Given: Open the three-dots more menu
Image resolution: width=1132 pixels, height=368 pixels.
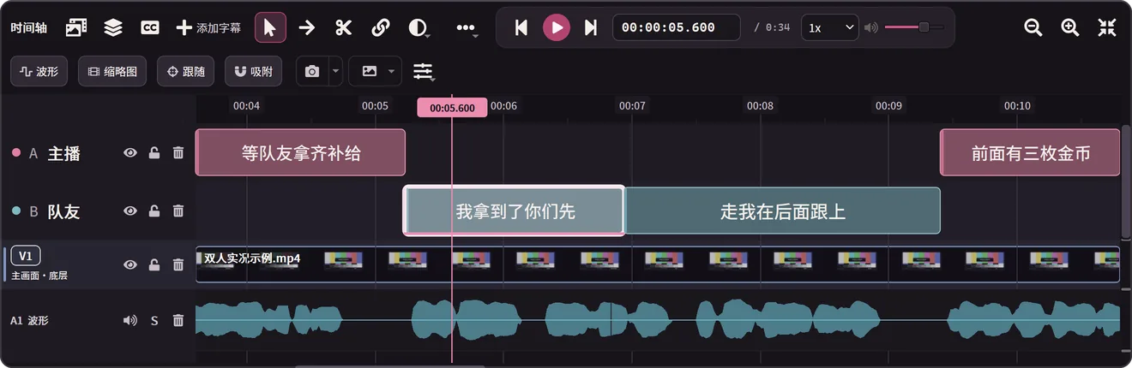Looking at the screenshot, I should (x=467, y=27).
